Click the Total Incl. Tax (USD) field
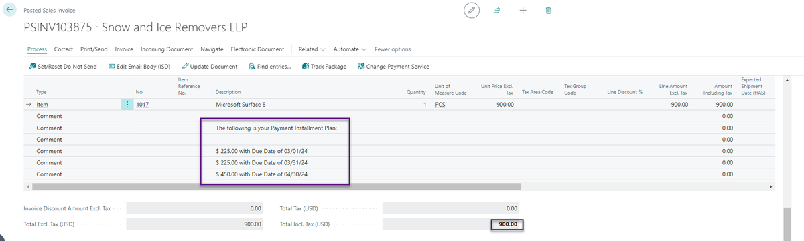 pyautogui.click(x=452, y=224)
